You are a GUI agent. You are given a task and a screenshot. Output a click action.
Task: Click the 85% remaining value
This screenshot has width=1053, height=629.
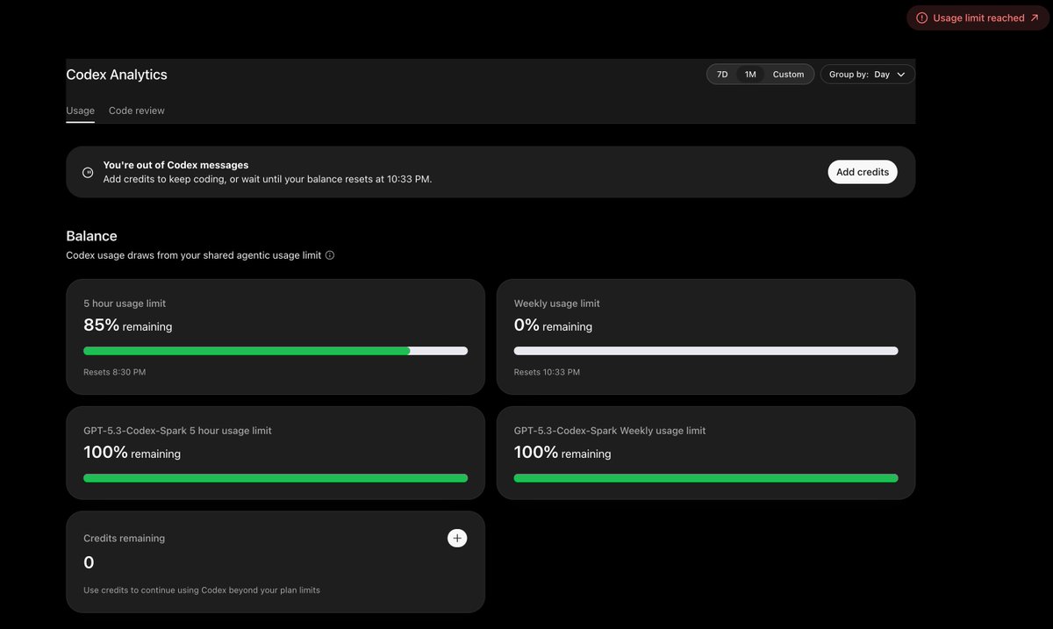point(128,325)
